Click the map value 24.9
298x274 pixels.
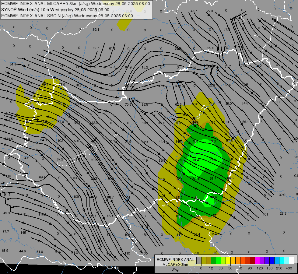[43, 140]
